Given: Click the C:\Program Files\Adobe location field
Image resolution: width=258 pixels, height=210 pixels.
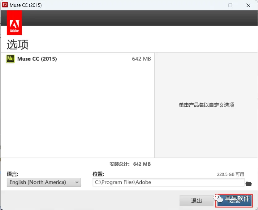Looking at the screenshot, I should pos(168,182).
